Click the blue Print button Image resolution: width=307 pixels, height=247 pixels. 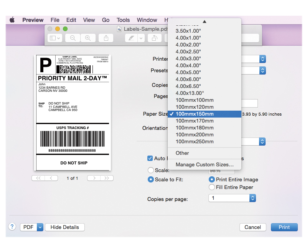(284, 227)
